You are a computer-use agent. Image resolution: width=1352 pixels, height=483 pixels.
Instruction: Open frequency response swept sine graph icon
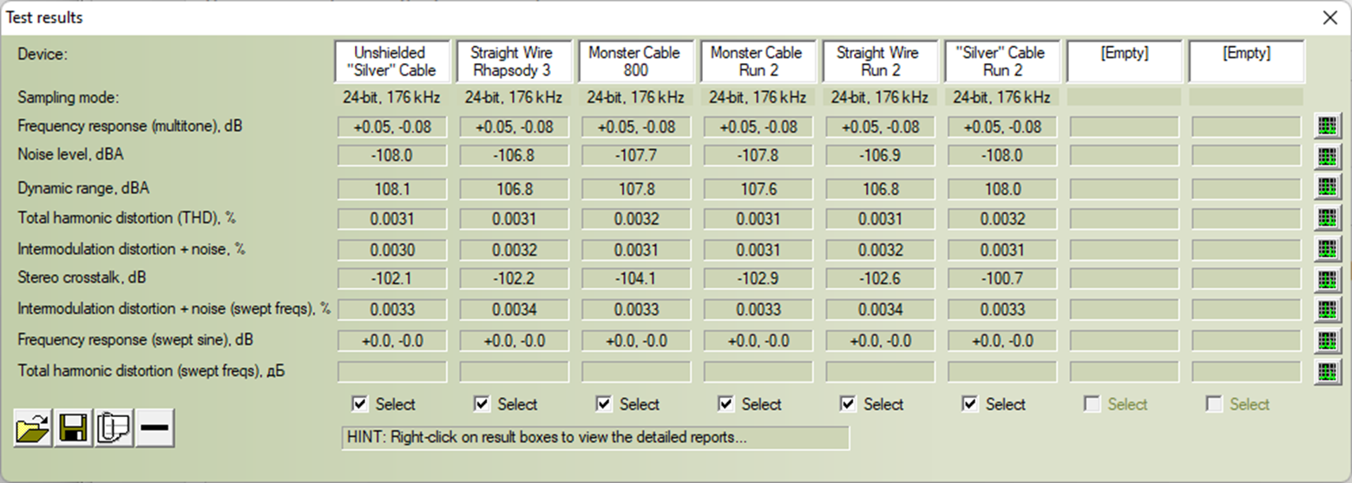(1327, 342)
